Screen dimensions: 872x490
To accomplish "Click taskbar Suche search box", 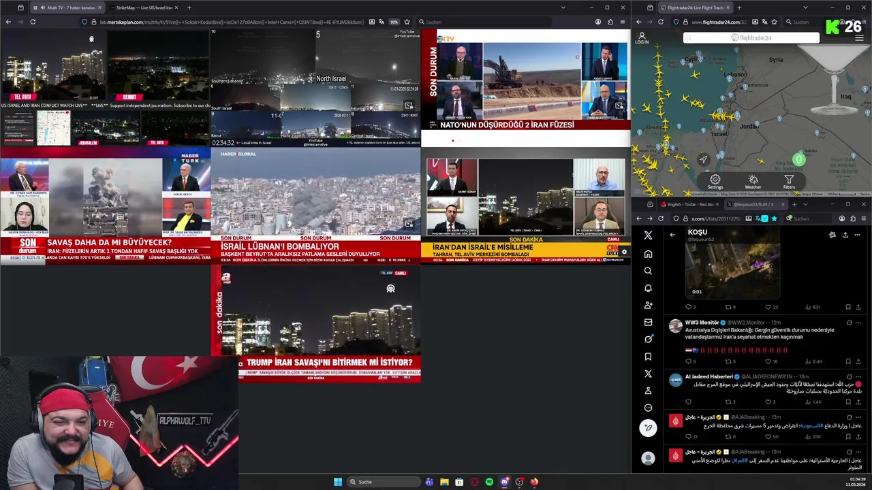I will click(x=383, y=482).
